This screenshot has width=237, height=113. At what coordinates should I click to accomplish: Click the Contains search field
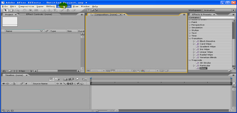pos(218,18)
